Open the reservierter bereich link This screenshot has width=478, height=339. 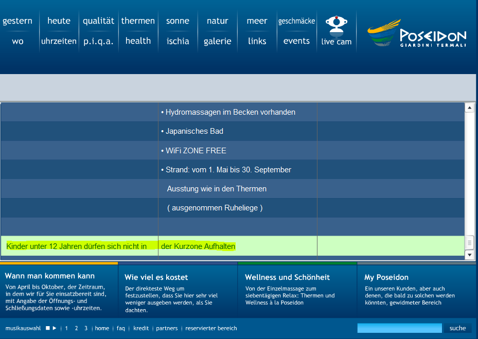point(211,328)
